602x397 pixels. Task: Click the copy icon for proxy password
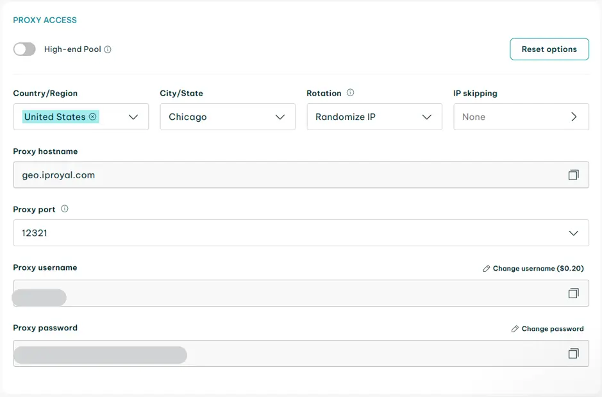573,353
